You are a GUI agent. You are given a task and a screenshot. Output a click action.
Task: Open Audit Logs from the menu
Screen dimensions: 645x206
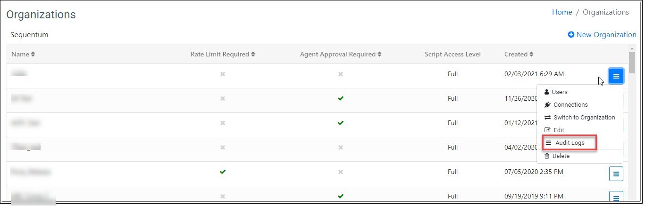569,143
